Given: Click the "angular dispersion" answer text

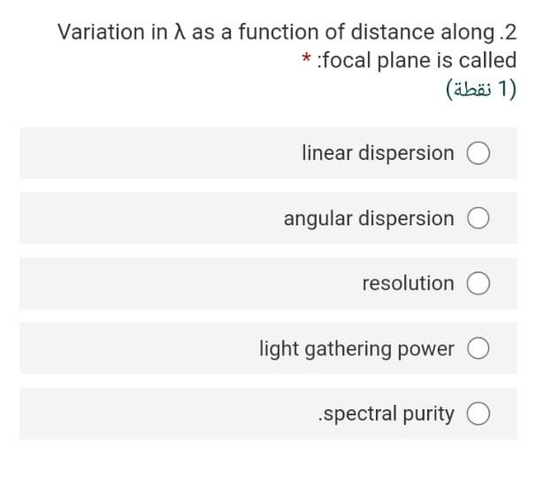Looking at the screenshot, I should point(368,218).
